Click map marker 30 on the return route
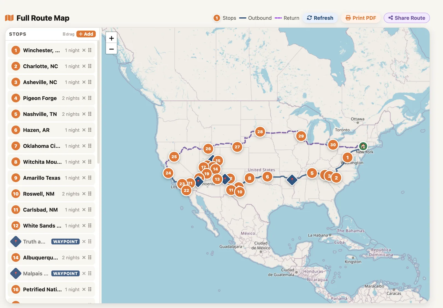This screenshot has height=308, width=443. pyautogui.click(x=333, y=145)
